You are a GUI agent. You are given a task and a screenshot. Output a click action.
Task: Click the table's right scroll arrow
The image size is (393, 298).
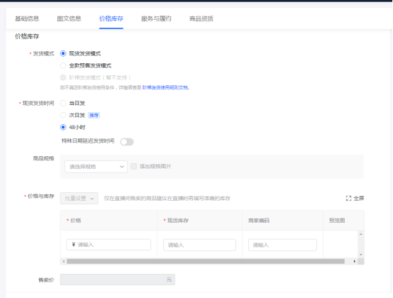[x=355, y=261]
